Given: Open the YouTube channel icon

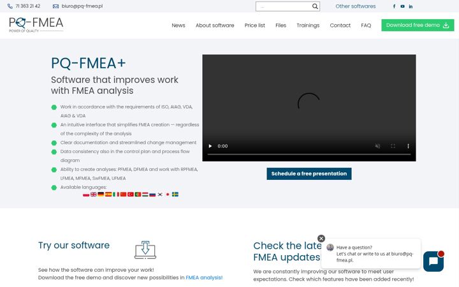Looking at the screenshot, I should 402,6.
